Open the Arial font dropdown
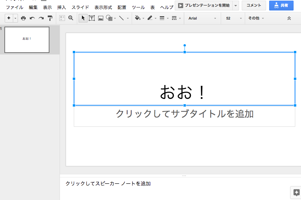This screenshot has width=301, height=200. 202,18
